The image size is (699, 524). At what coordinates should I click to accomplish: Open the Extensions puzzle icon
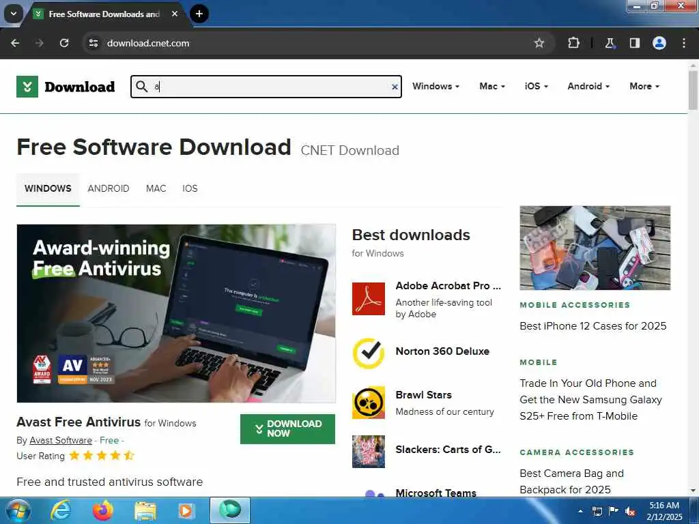[x=573, y=43]
